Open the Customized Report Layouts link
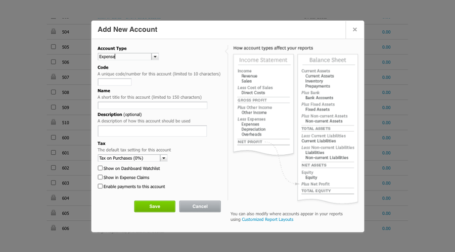 [267, 220]
